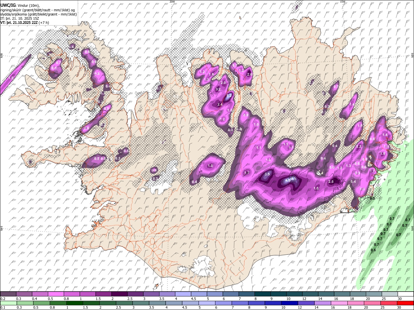Click the '0.1' label on the lower scale
Viewport: 414px width, 310px height.
(3, 307)
